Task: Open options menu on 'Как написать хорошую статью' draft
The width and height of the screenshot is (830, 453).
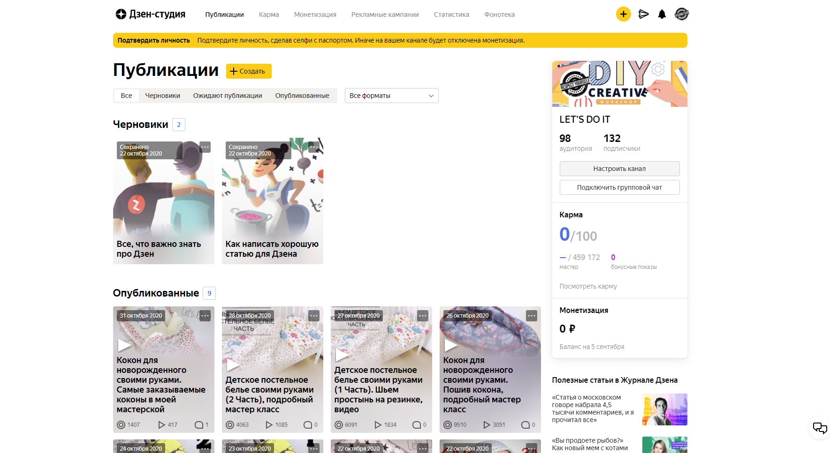Action: (314, 147)
